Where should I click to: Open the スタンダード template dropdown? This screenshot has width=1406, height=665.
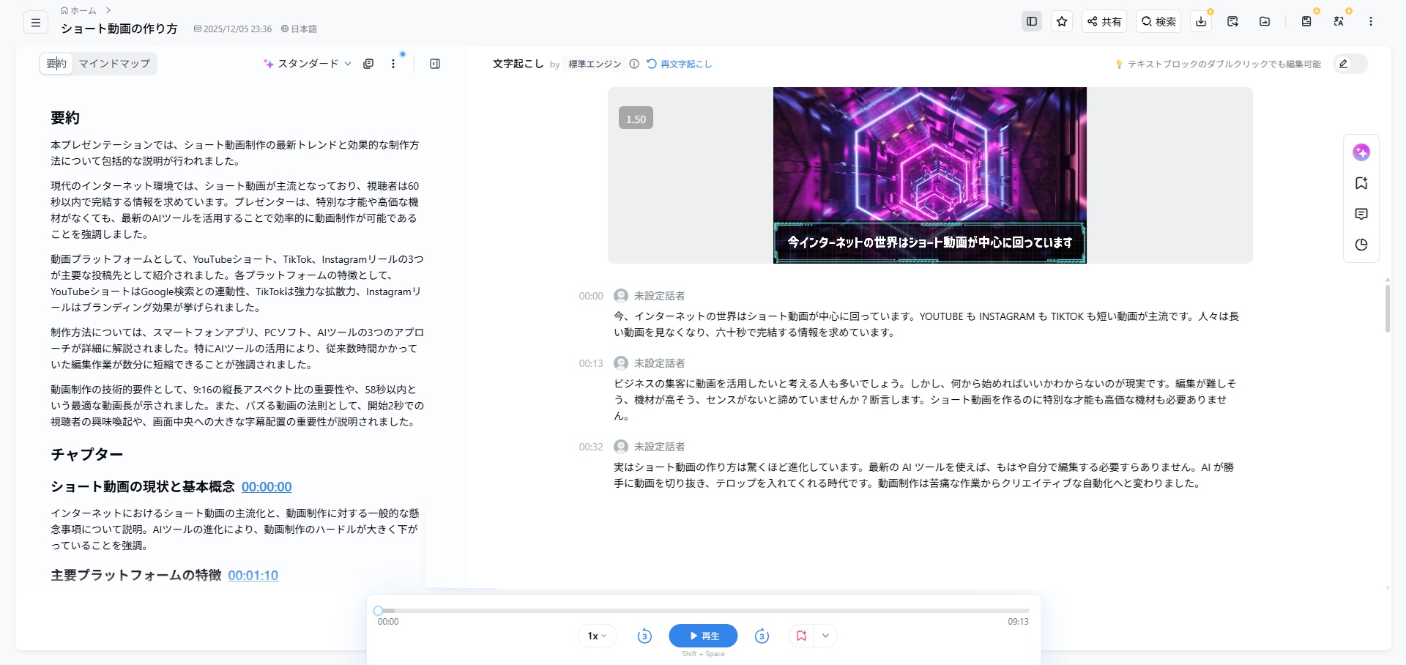308,64
